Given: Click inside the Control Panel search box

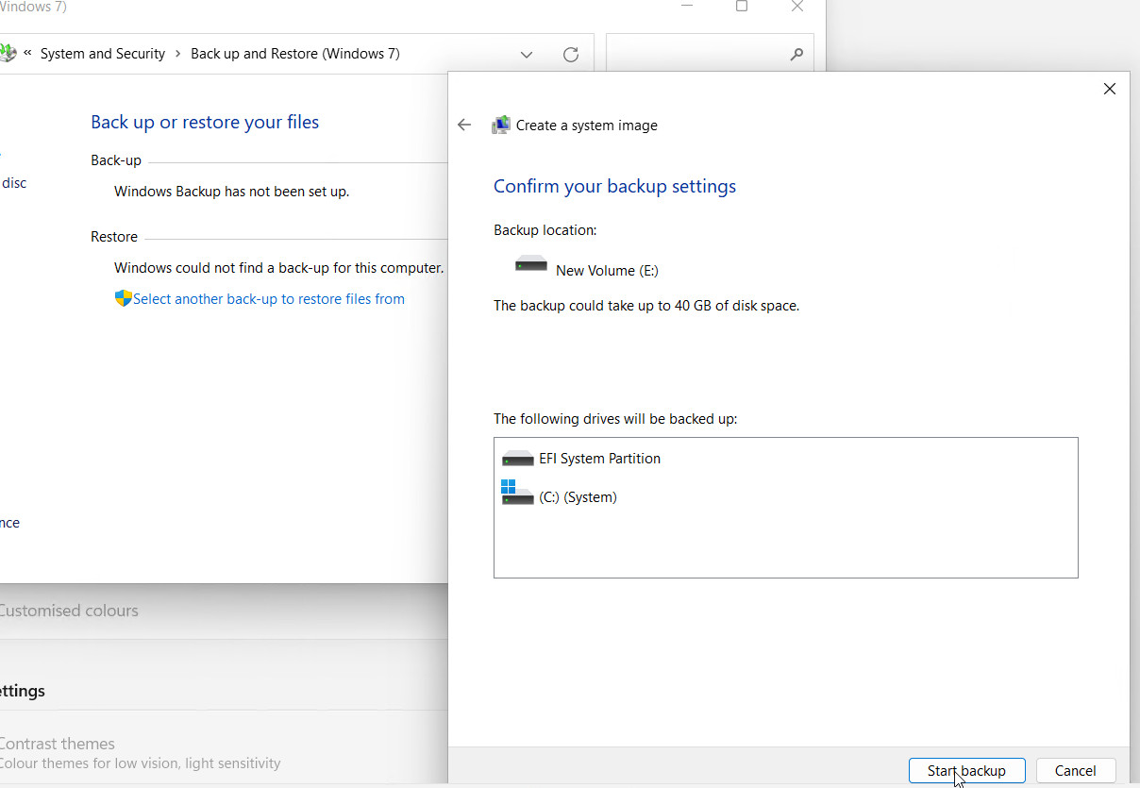Looking at the screenshot, I should [x=694, y=55].
